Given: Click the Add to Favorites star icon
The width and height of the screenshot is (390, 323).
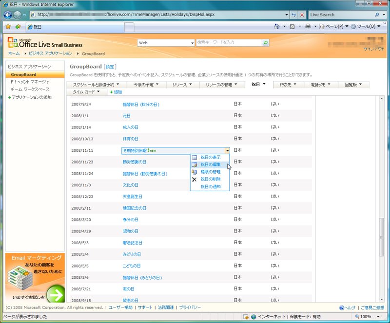Looking at the screenshot, I should pos(18,26).
